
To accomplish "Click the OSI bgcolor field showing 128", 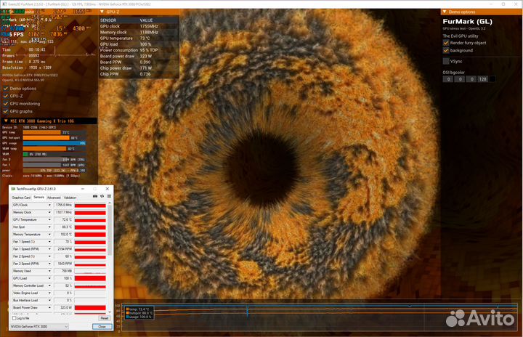I will tap(482, 79).
